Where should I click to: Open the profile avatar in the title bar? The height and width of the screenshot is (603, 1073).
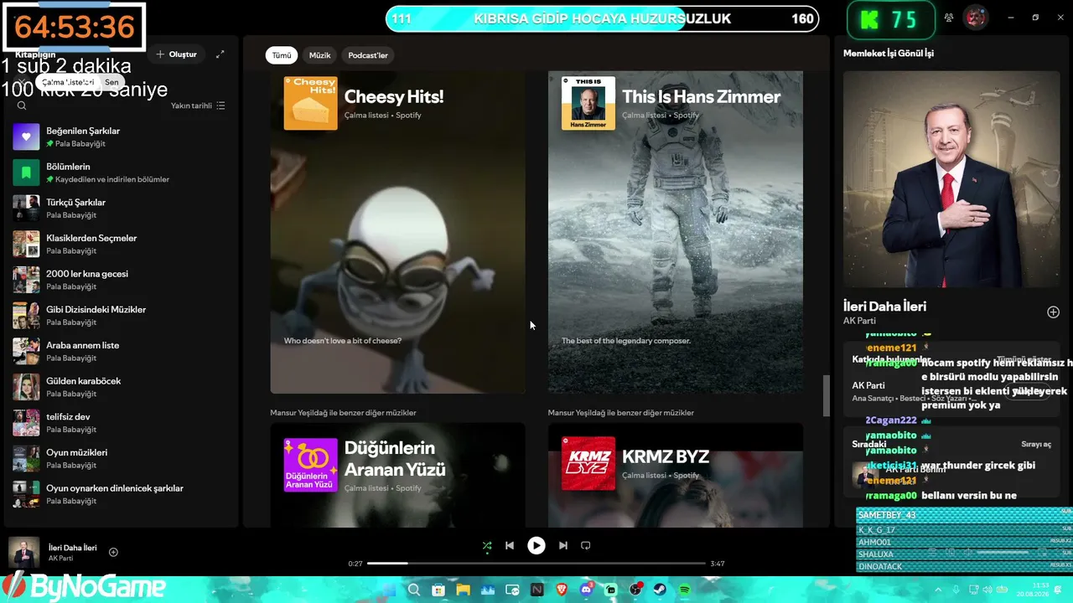point(975,18)
